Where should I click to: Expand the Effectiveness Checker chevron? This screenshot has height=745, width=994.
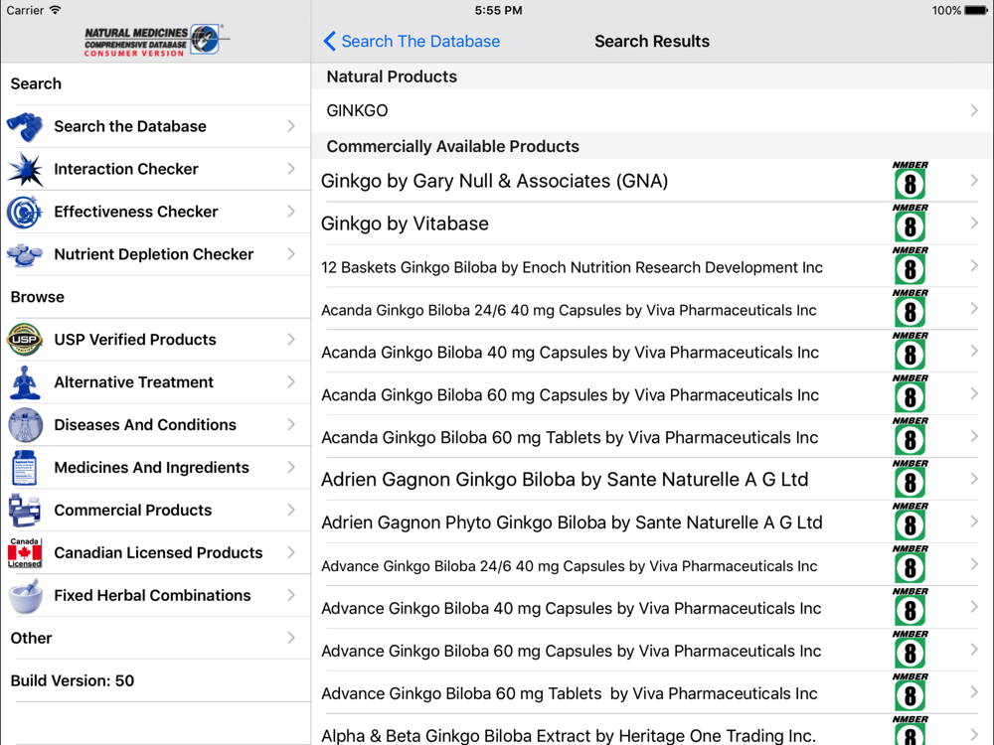[291, 211]
